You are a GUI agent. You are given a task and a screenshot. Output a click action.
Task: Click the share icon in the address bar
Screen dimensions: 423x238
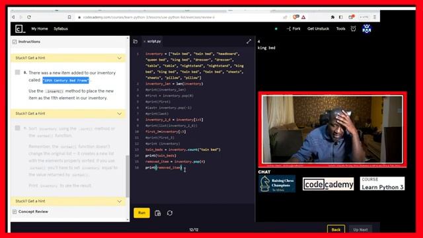coord(285,17)
